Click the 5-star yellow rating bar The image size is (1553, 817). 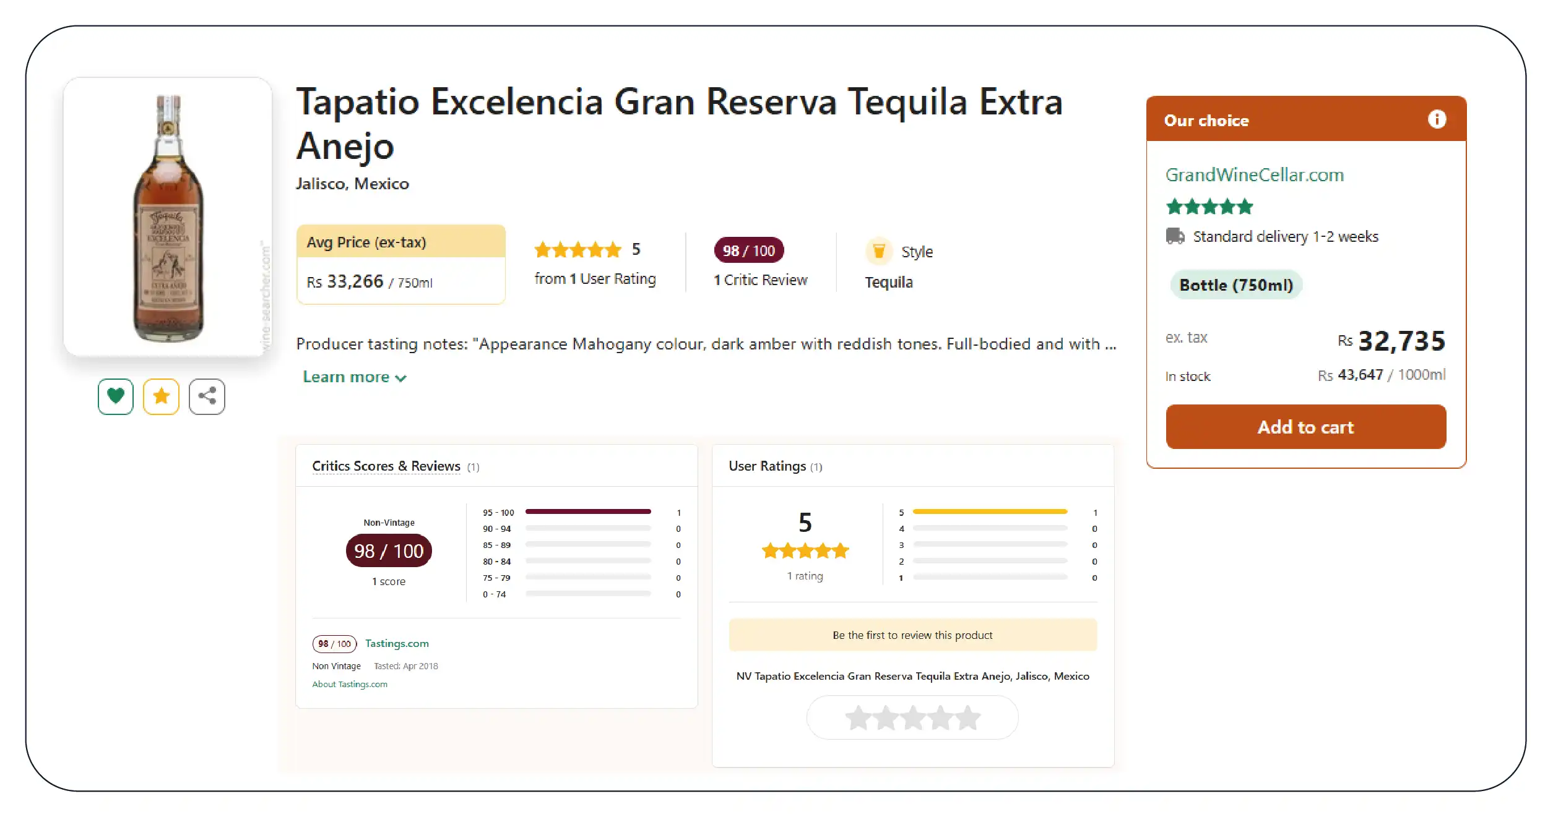990,512
